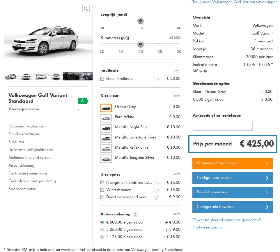Click arrow on Configuratie bewaren button
Viewport: 280px width, 252px height.
pos(267,207)
